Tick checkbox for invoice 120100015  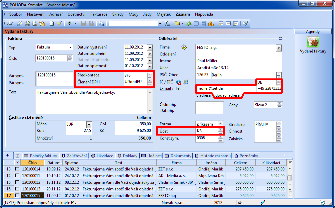tap(17, 195)
